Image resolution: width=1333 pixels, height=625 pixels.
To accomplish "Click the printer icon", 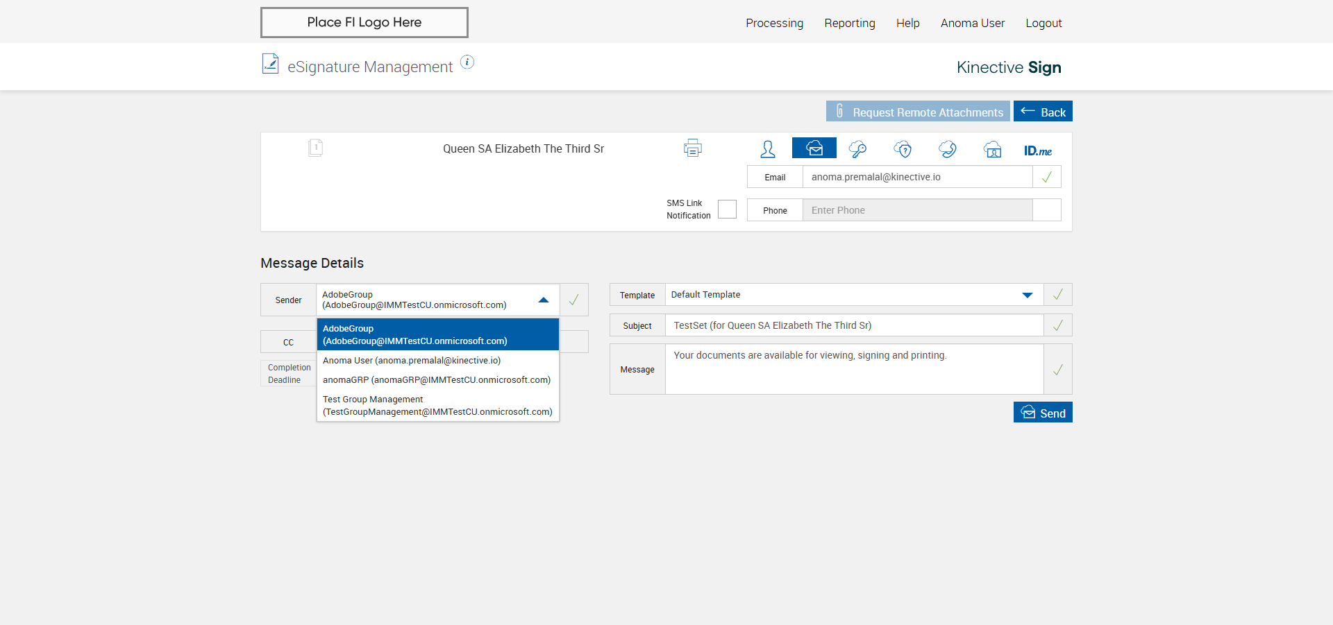I will (x=692, y=148).
